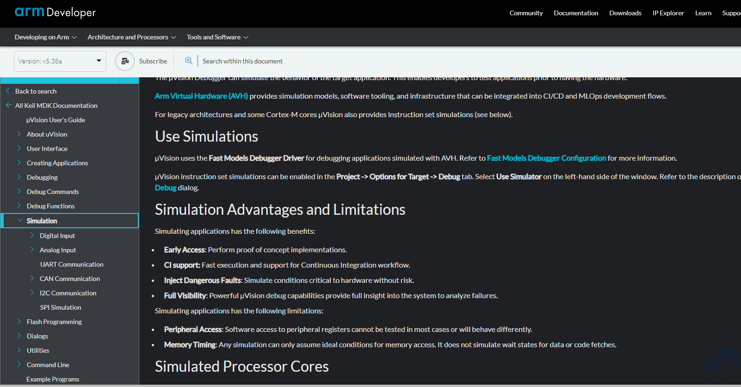
Task: Open the Tools and Software menu
Action: point(217,37)
